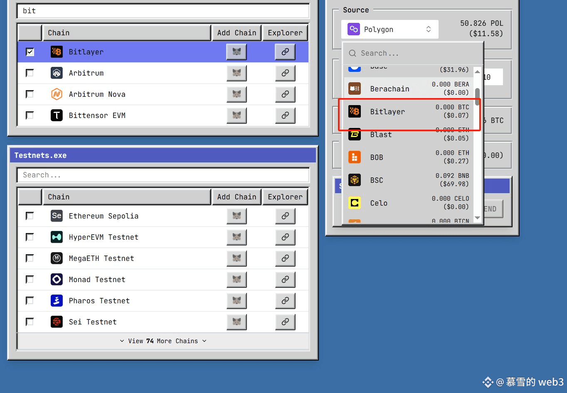This screenshot has height=393, width=567.
Task: Add Sei Testnet using the fox icon
Action: [x=237, y=322]
